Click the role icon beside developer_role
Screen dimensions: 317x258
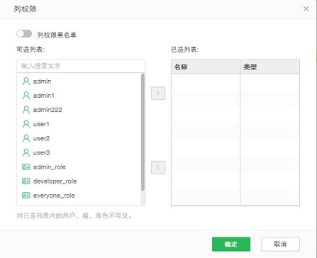pyautogui.click(x=26, y=181)
